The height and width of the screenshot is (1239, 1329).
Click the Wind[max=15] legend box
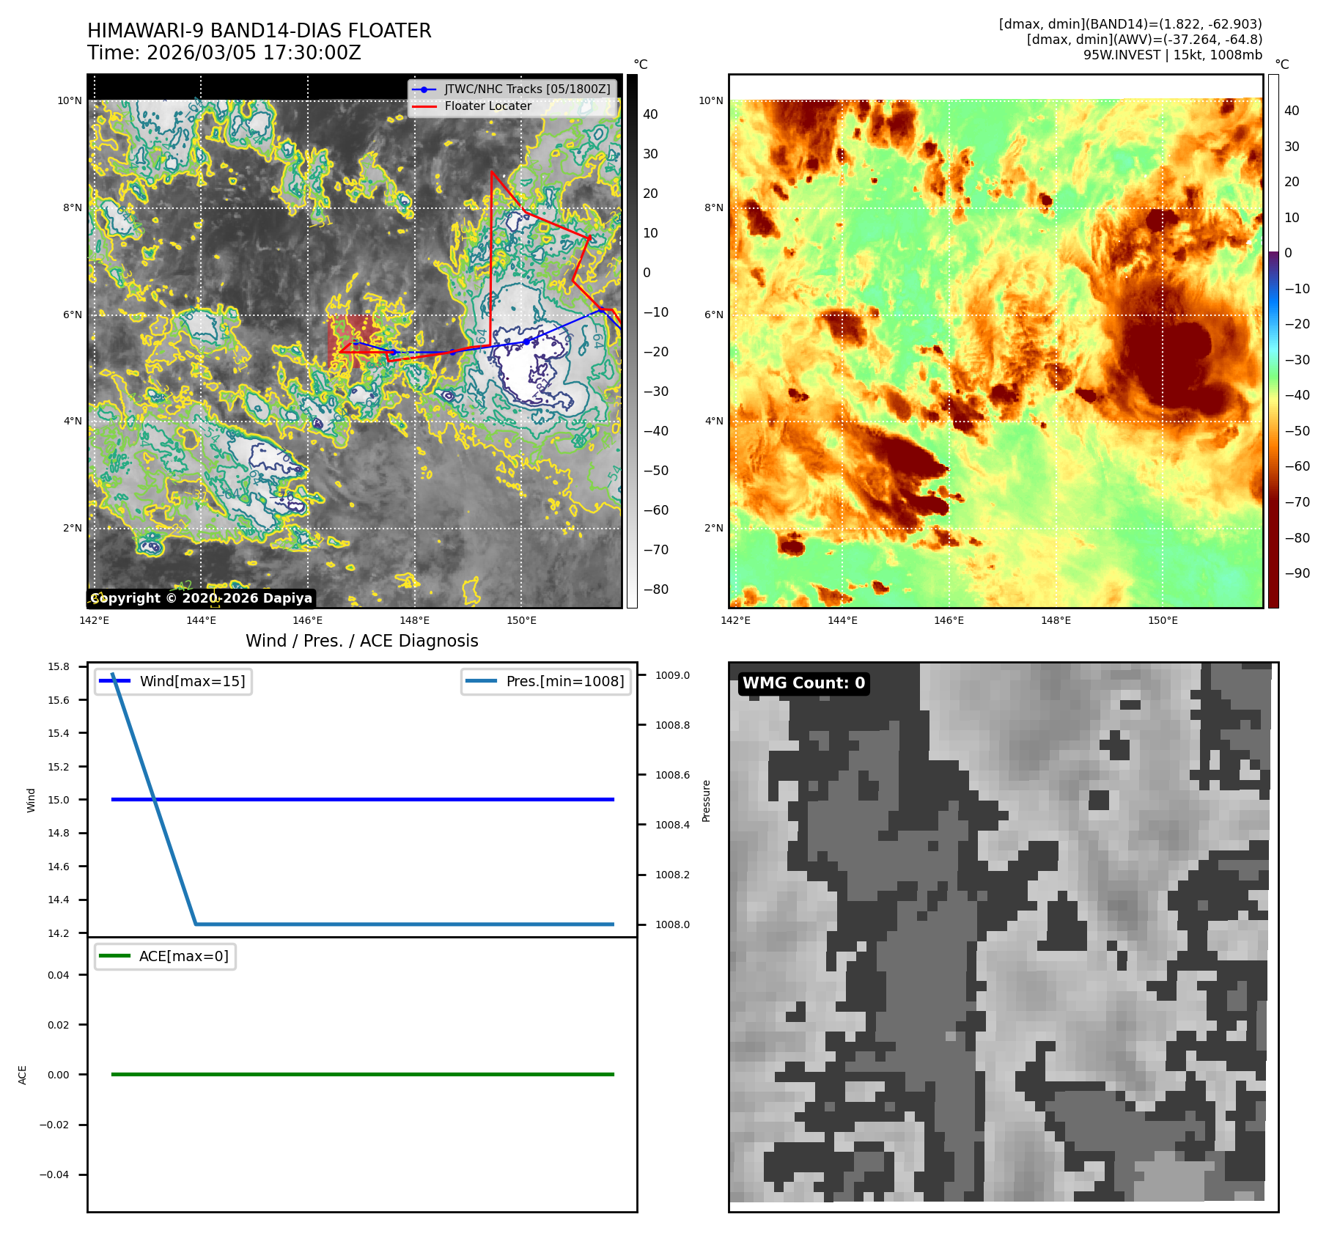(174, 681)
